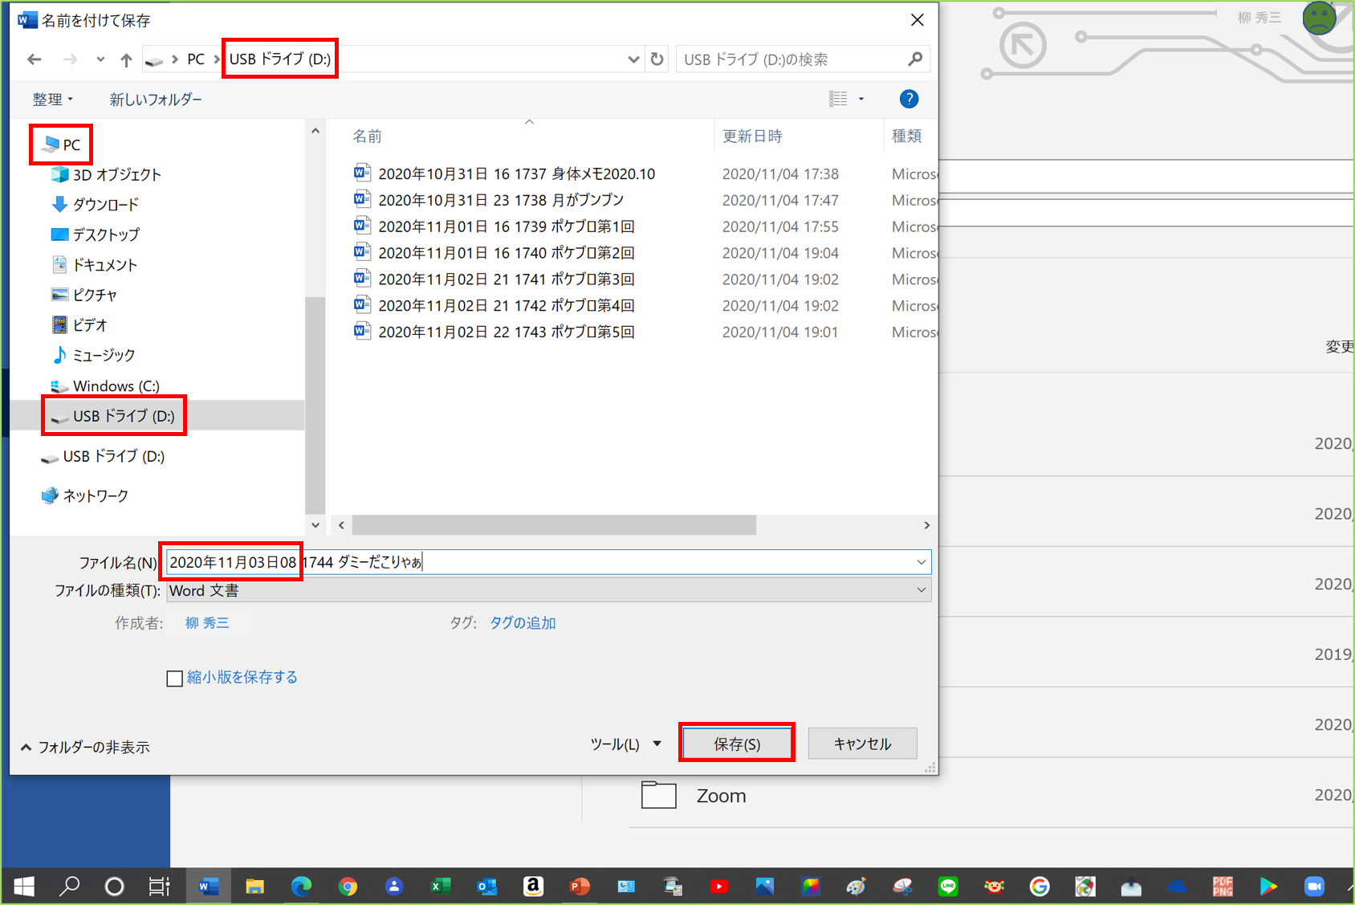Open help with the blue question mark
The width and height of the screenshot is (1355, 905).
tap(909, 99)
